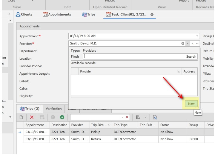Select the Pickup trip row cell
The height and width of the screenshot is (157, 218).
click(x=100, y=132)
